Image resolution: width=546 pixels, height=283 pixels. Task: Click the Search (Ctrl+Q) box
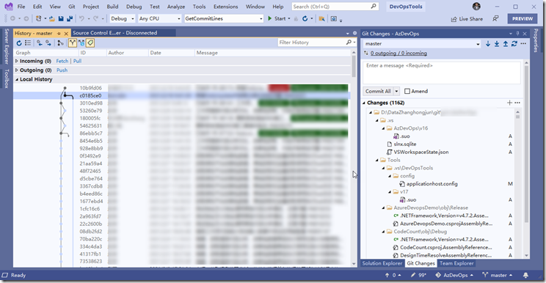tap(335, 7)
